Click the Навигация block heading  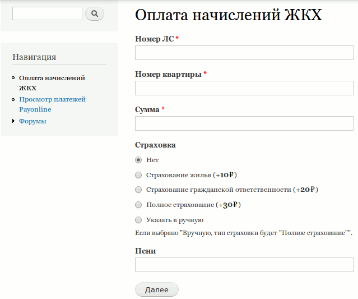34,57
